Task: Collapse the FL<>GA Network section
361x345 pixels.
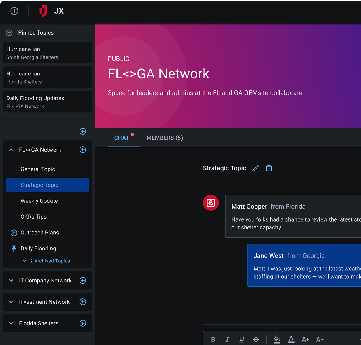Action: coord(11,150)
